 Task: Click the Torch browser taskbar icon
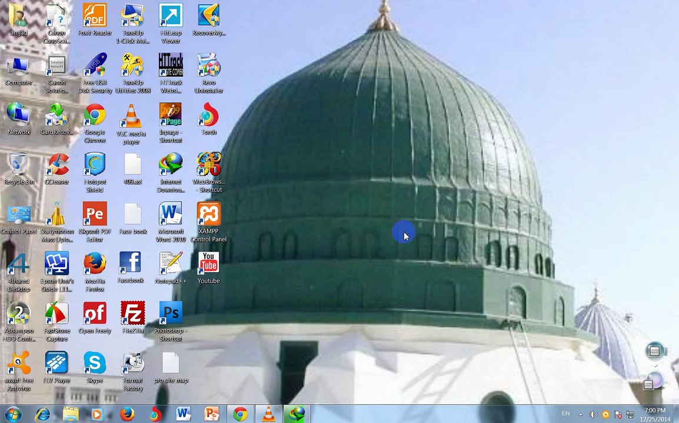pyautogui.click(x=155, y=414)
